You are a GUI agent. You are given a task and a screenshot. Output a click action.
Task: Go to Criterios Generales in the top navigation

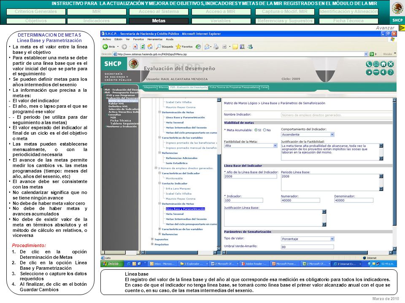pos(35,12)
